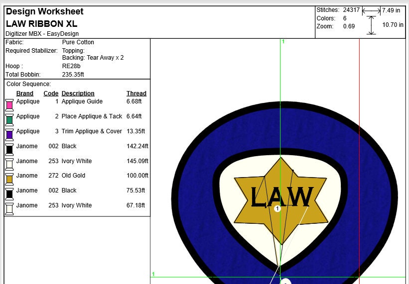This screenshot has height=284, width=409.
Task: Click the Ivory White spool beside 67.18ft
Action: point(9,209)
